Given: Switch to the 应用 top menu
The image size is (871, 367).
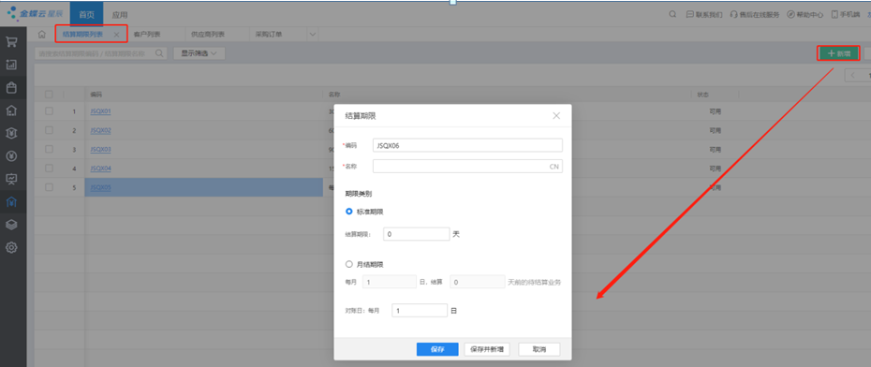Looking at the screenshot, I should click(x=120, y=15).
